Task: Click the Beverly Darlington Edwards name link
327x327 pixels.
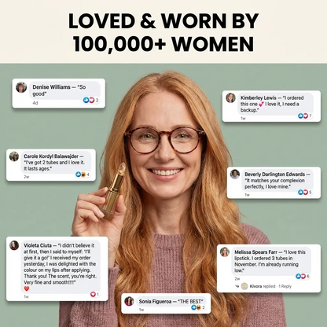Action: click(274, 175)
